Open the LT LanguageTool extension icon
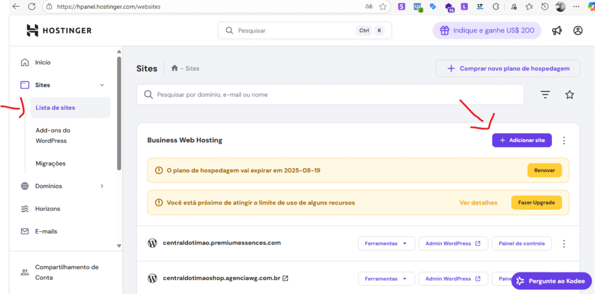 (x=480, y=6)
